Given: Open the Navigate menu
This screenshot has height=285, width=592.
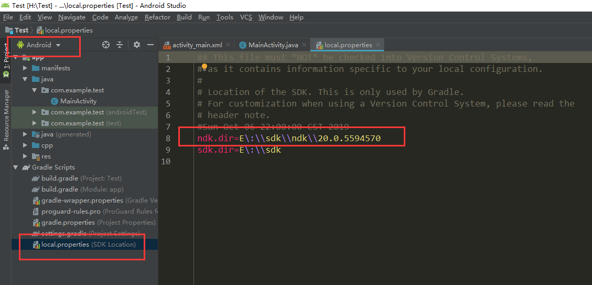Looking at the screenshot, I should click(x=72, y=17).
